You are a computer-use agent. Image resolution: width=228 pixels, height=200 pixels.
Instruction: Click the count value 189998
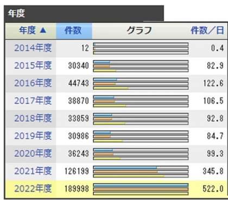[x=77, y=189]
